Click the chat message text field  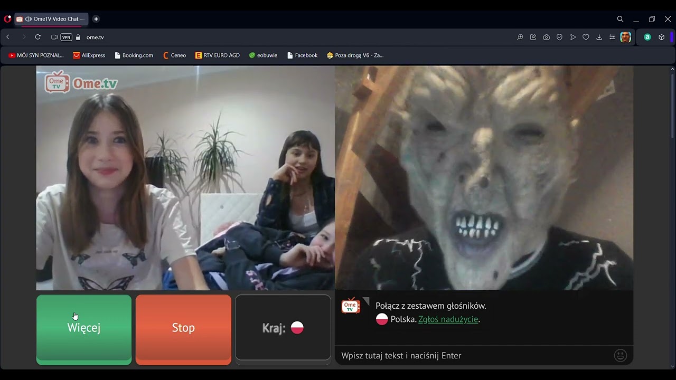coord(475,356)
